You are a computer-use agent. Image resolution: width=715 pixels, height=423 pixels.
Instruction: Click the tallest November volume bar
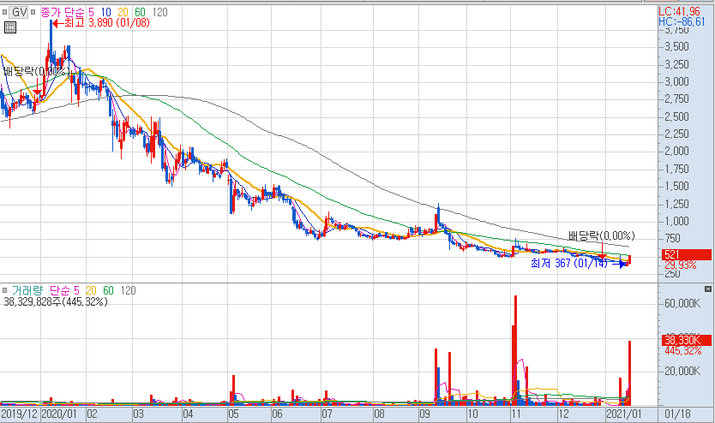coord(515,349)
